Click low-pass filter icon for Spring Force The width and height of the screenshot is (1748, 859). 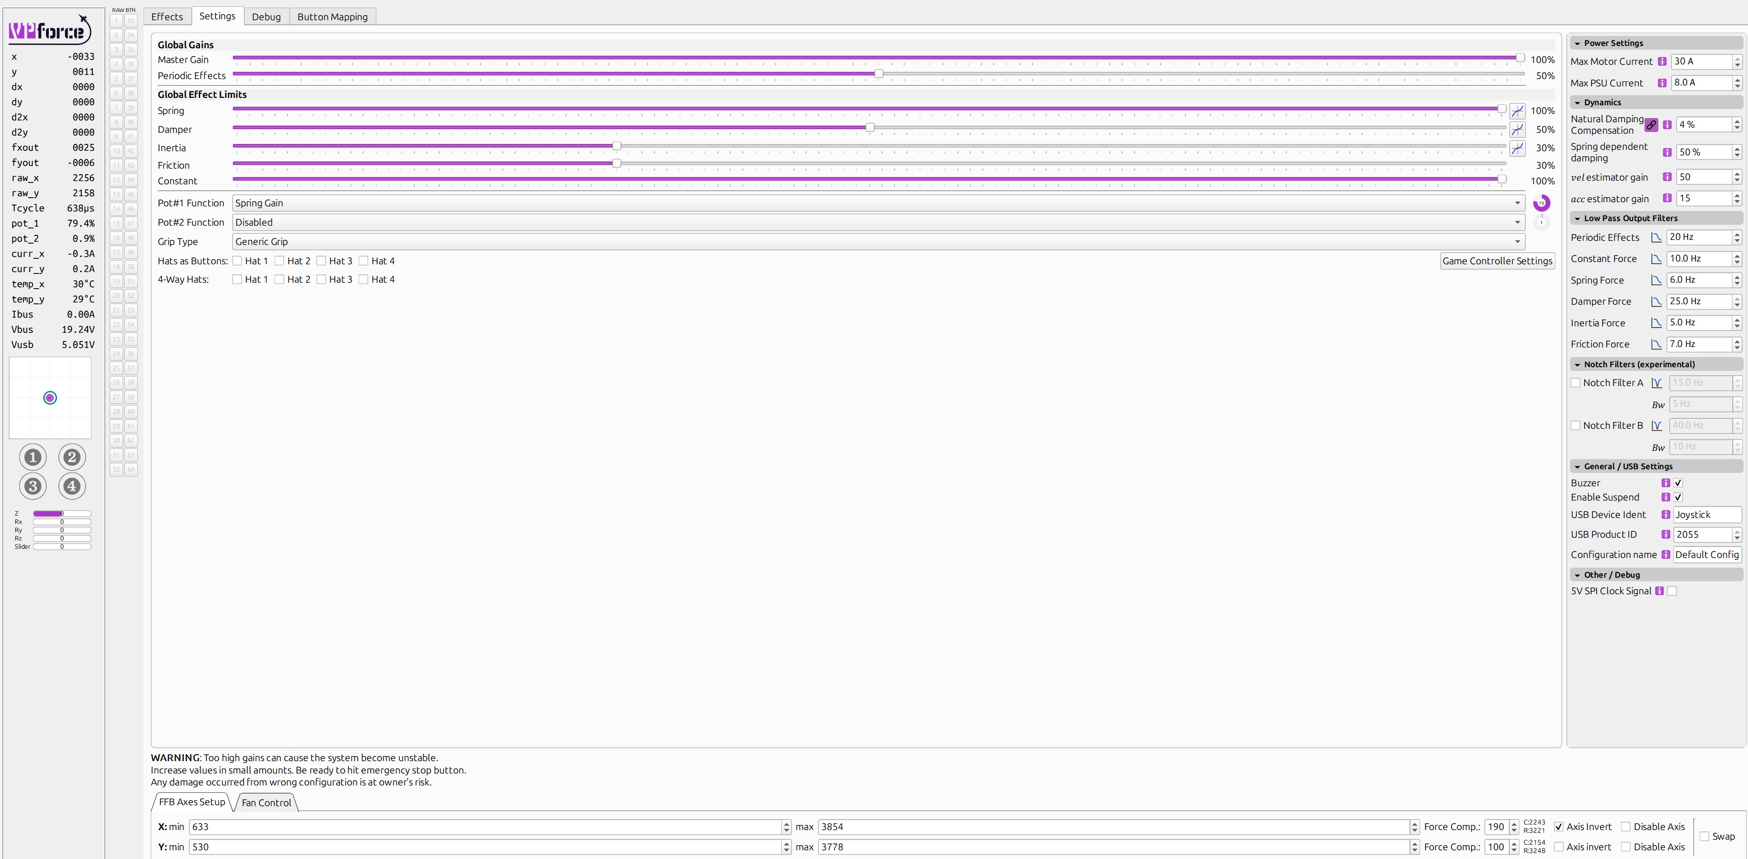tap(1656, 280)
